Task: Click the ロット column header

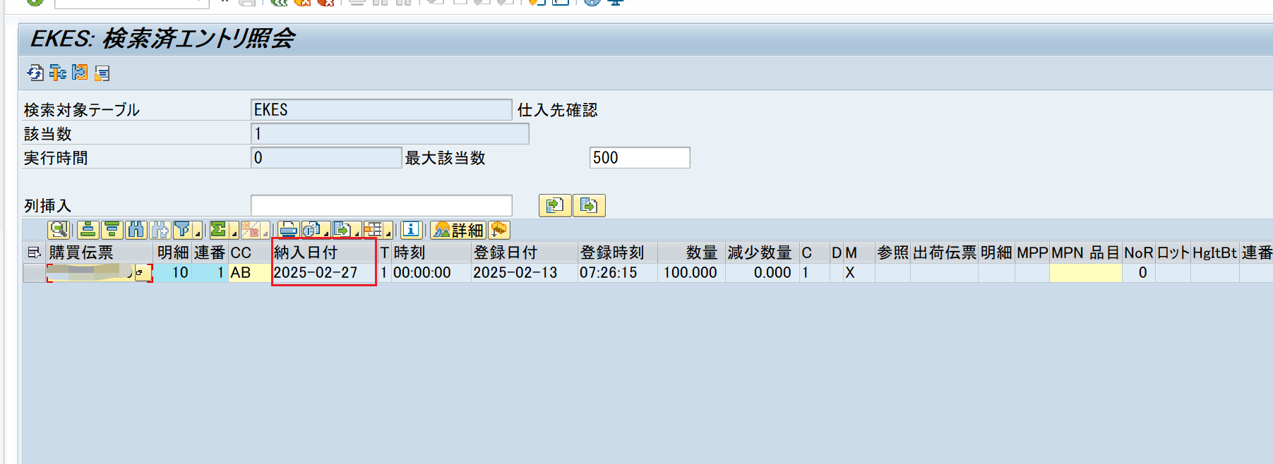Action: point(1173,252)
